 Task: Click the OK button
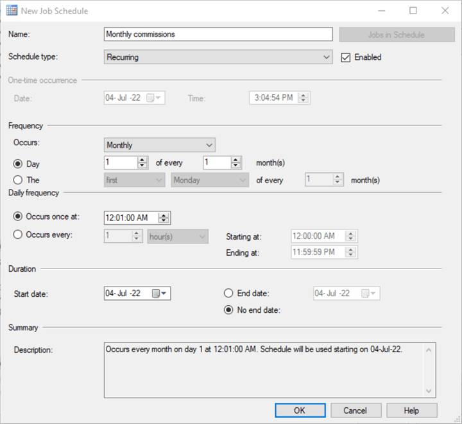click(300, 411)
